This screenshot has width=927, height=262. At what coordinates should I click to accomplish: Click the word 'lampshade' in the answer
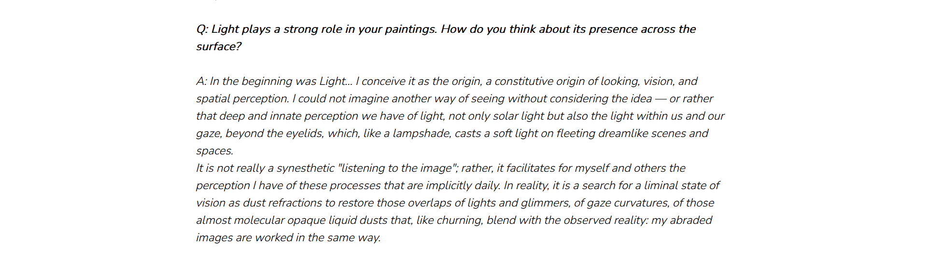pyautogui.click(x=422, y=134)
